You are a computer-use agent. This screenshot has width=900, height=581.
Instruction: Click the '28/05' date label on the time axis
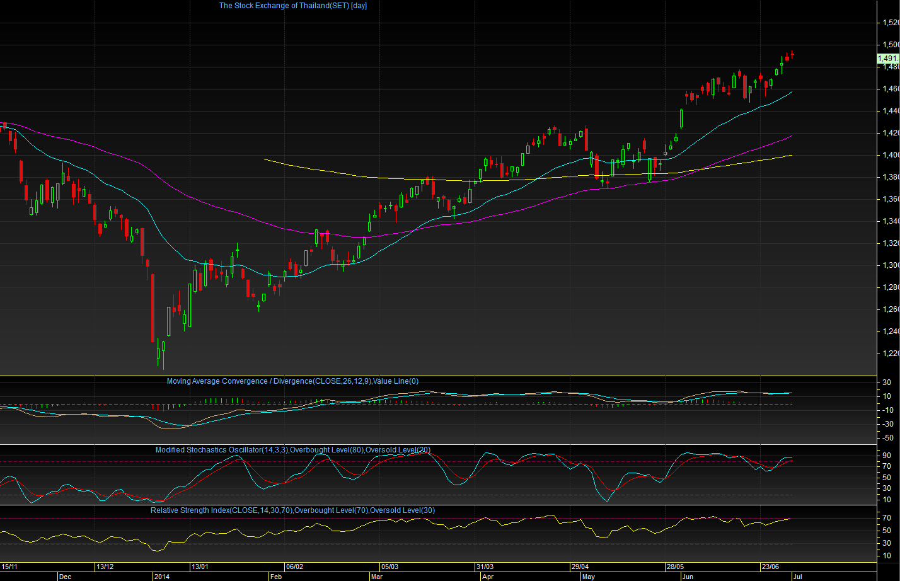675,566
